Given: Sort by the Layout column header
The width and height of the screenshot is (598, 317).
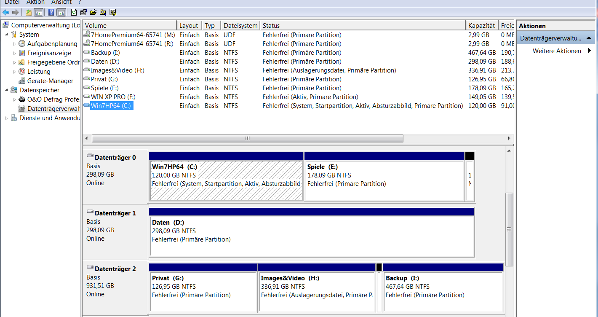Looking at the screenshot, I should pyautogui.click(x=189, y=25).
